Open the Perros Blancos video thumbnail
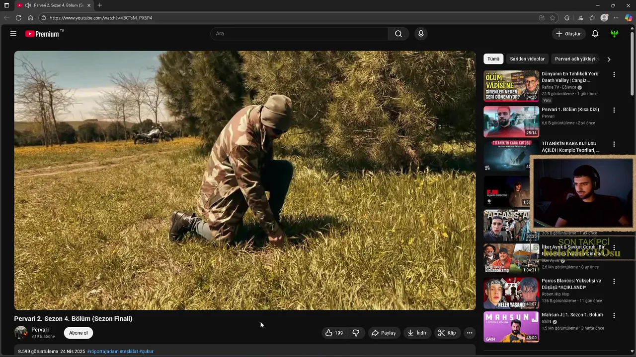This screenshot has height=357, width=636. [x=511, y=293]
